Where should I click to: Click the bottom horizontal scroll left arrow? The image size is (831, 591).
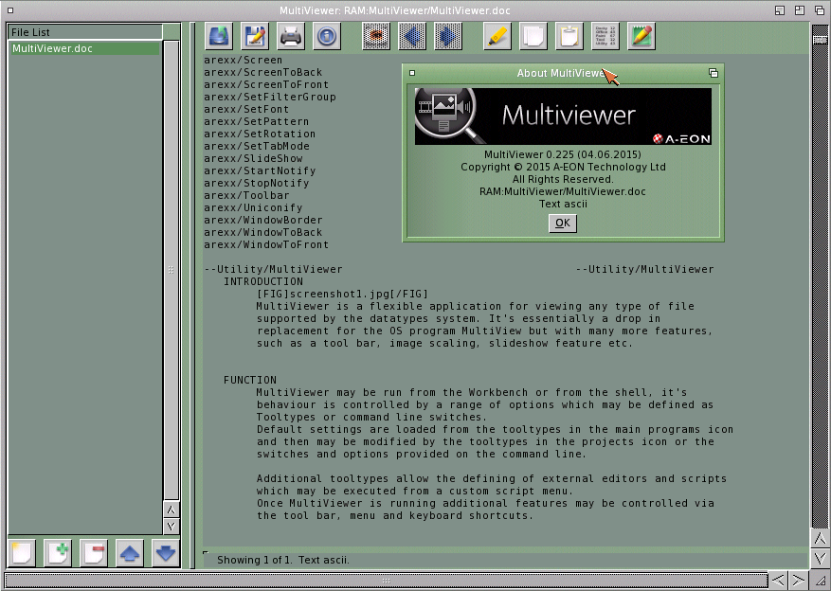pos(779,580)
